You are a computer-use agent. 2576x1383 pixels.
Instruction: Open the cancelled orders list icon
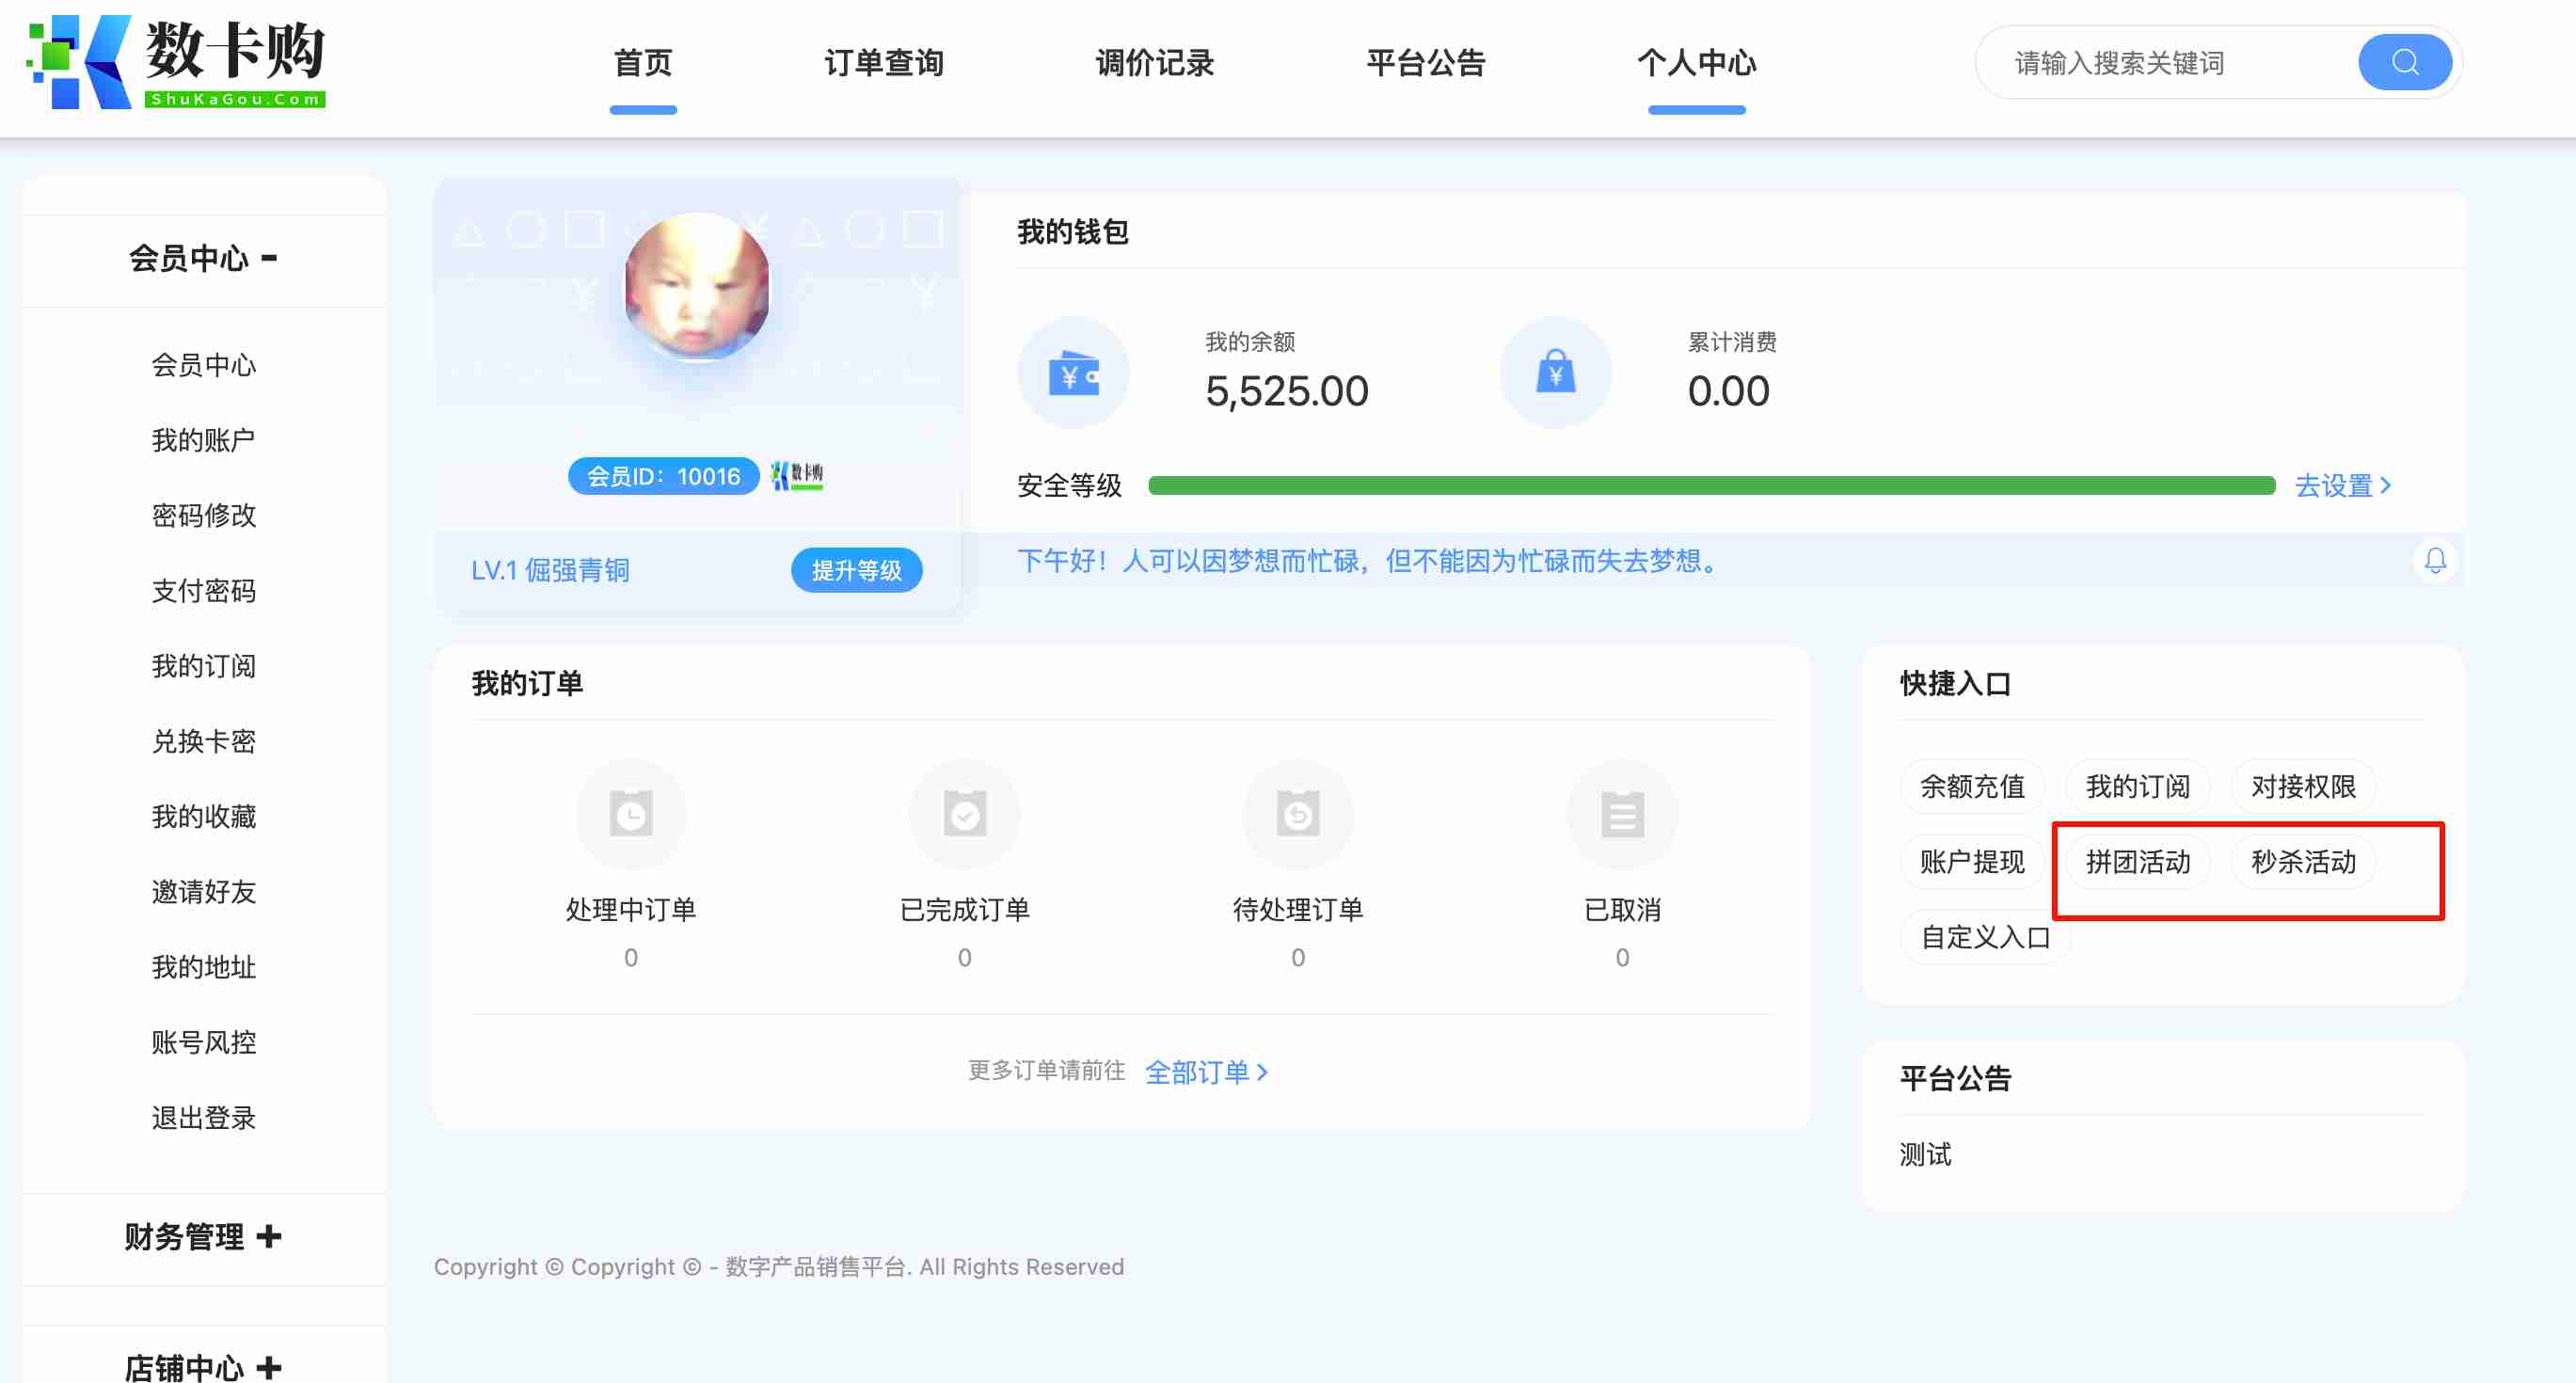tap(1621, 814)
